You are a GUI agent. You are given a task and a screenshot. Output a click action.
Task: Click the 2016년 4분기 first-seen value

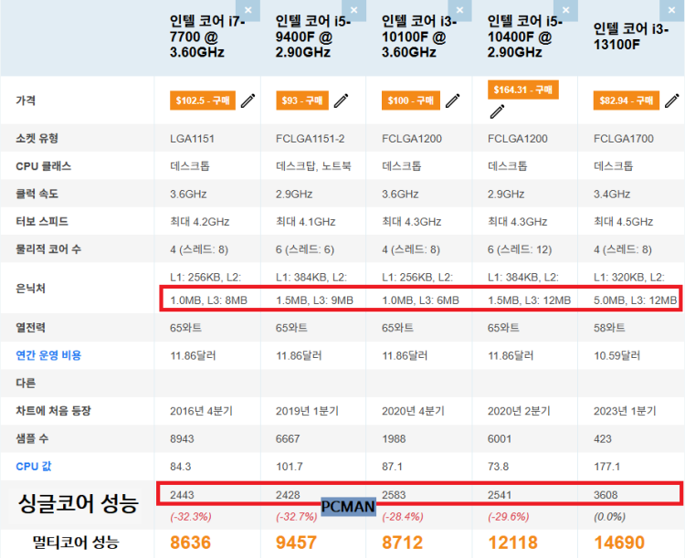pos(202,411)
